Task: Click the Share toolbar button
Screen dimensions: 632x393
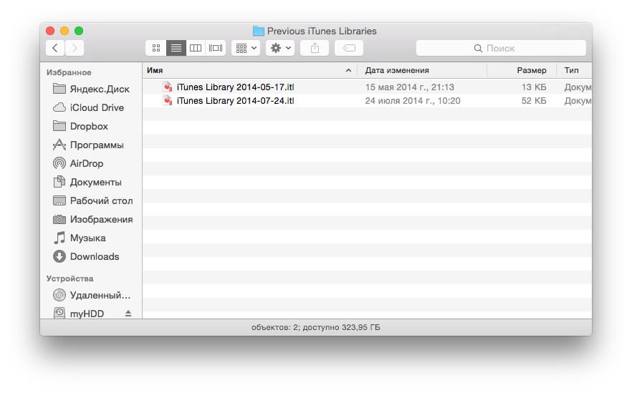Action: pyautogui.click(x=315, y=48)
